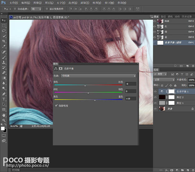Hide the 图层 2 layer visibility eye
195x172 pixels.
click(155, 97)
